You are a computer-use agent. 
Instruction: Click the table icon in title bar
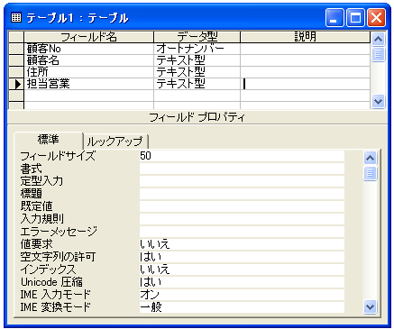pyautogui.click(x=16, y=17)
